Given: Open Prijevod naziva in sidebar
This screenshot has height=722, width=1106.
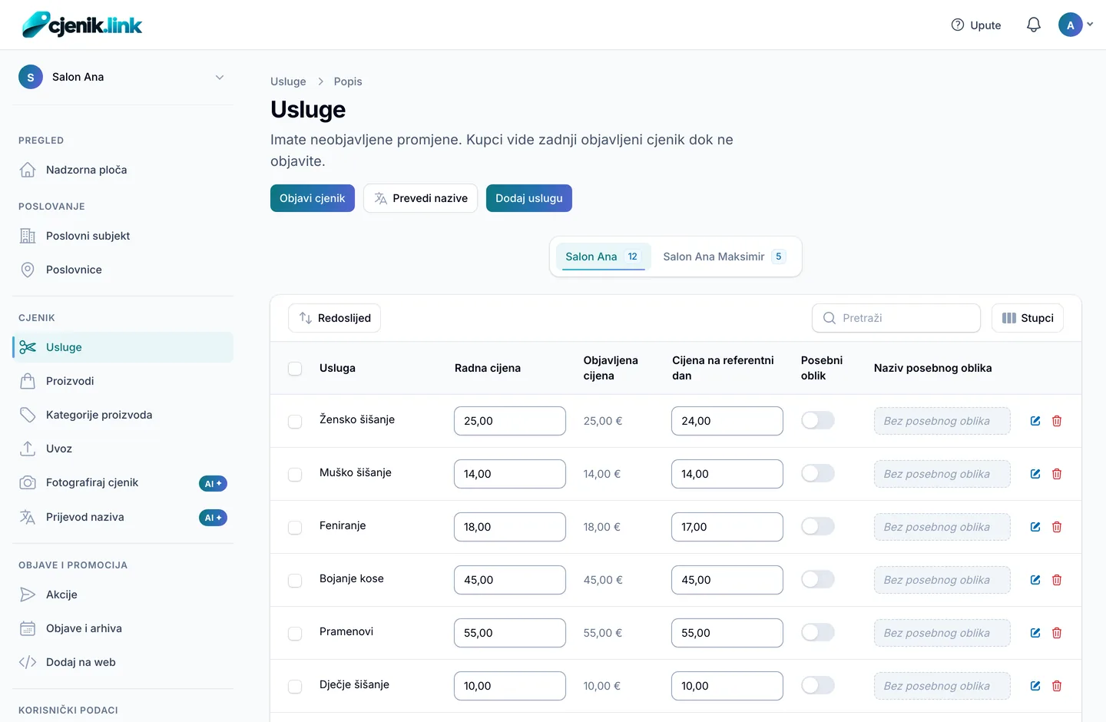Looking at the screenshot, I should click(123, 517).
